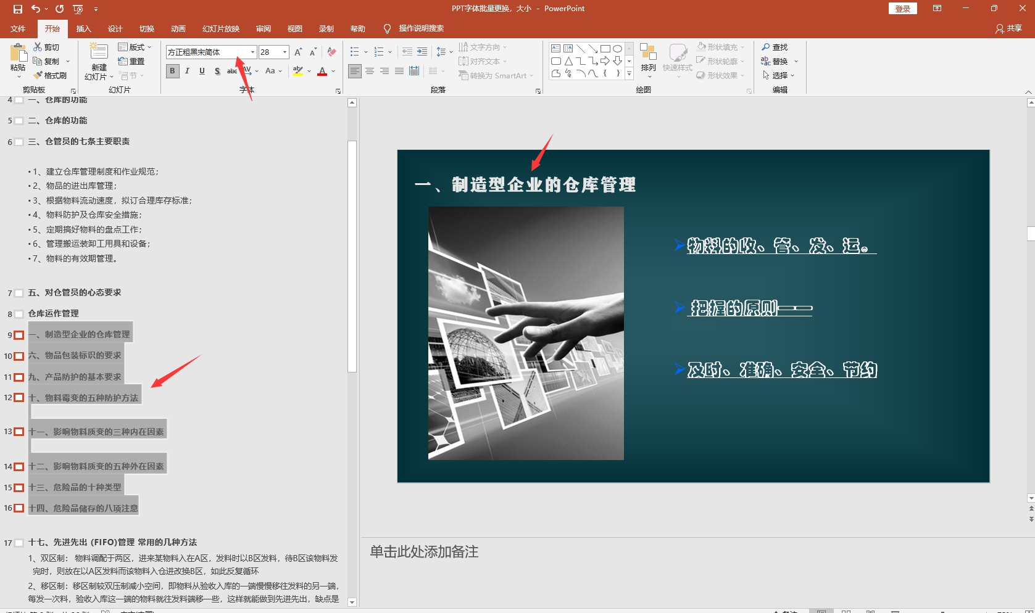Open the paragraph dialog launcher
The width and height of the screenshot is (1035, 613).
pos(538,91)
